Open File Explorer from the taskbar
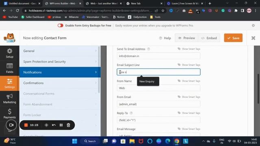The width and height of the screenshot is (260, 146). click(132, 141)
